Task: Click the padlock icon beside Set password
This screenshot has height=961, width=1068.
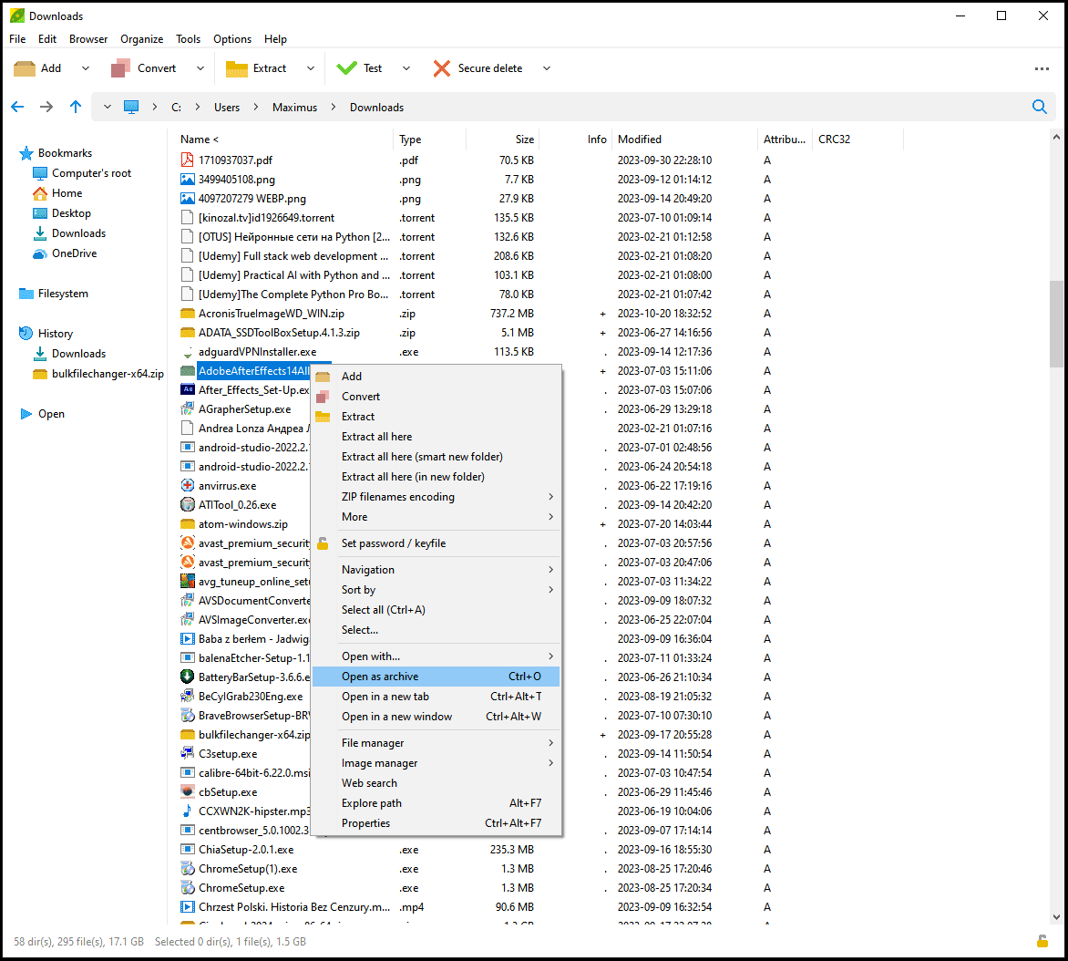Action: (x=323, y=543)
